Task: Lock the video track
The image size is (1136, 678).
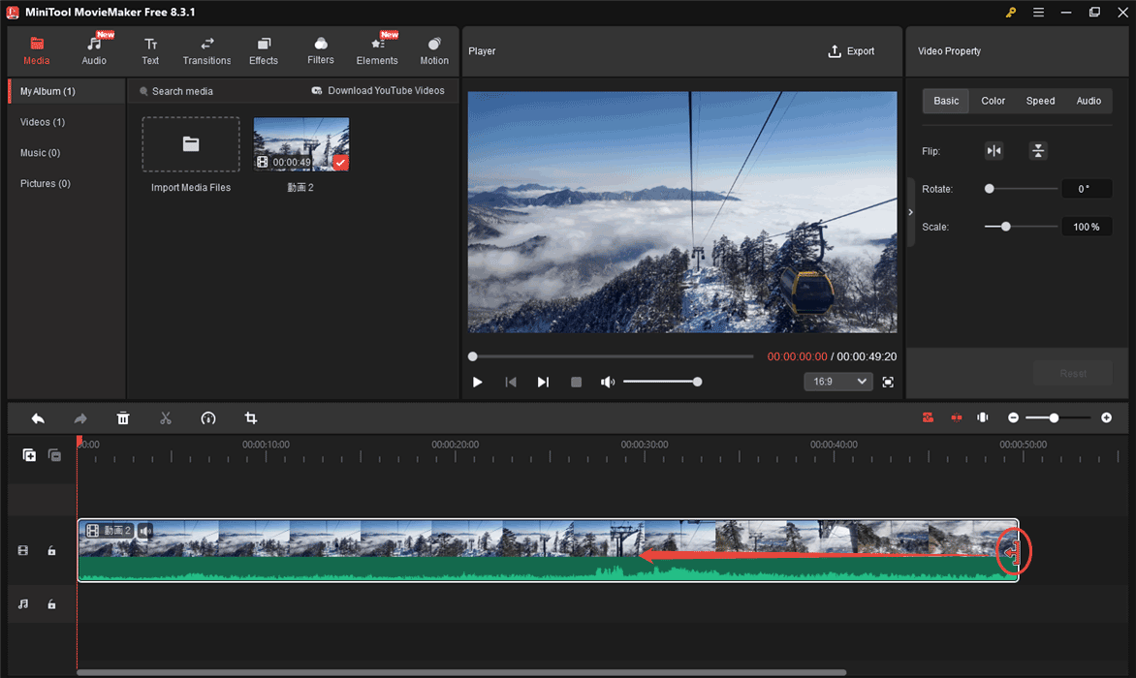Action: (x=51, y=550)
